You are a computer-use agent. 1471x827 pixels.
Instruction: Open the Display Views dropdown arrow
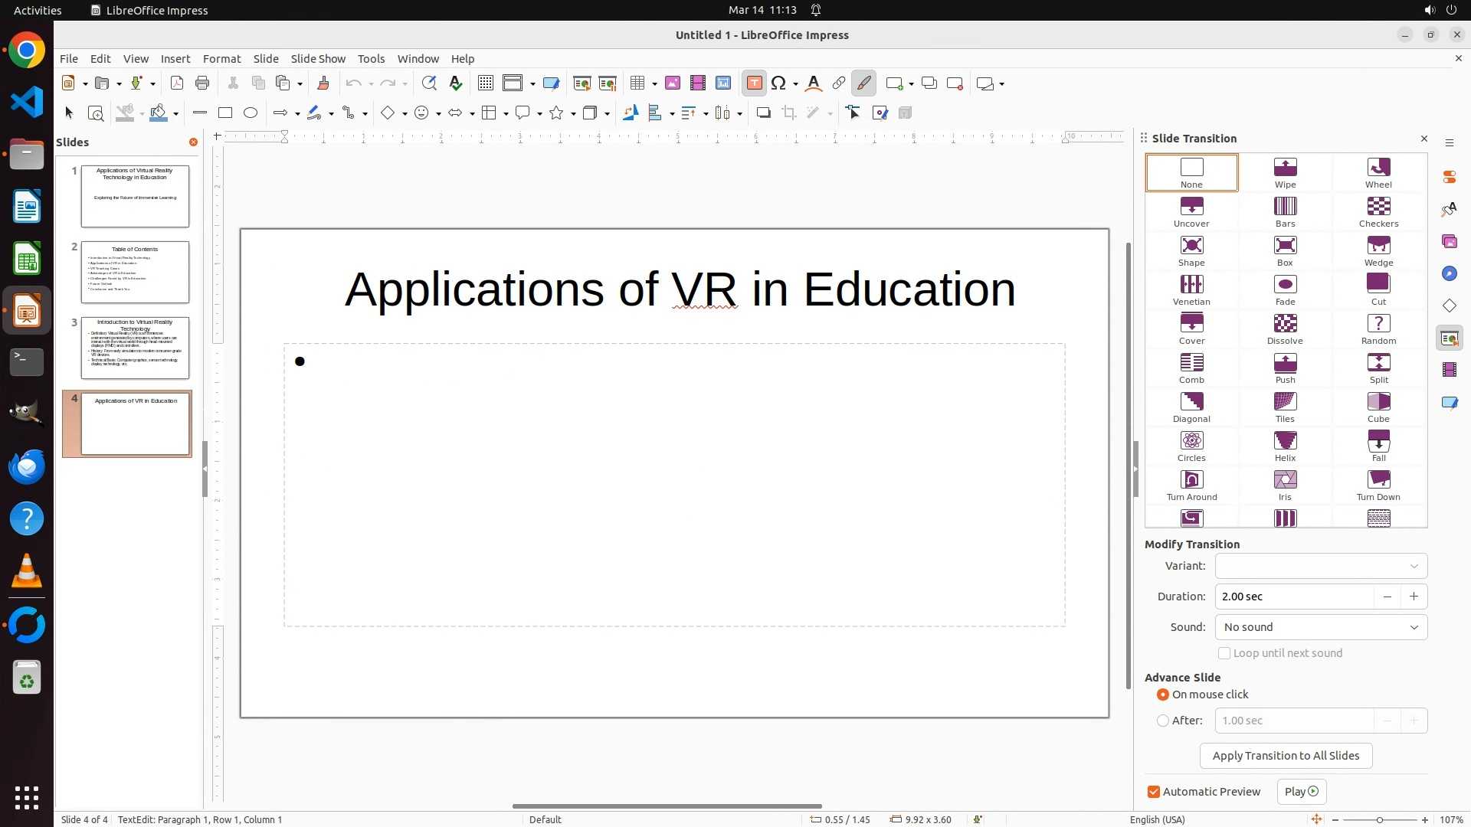click(x=532, y=83)
